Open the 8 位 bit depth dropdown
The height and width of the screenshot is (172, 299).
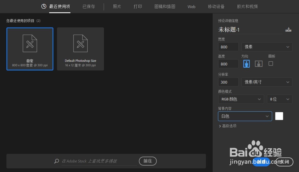[280, 99]
